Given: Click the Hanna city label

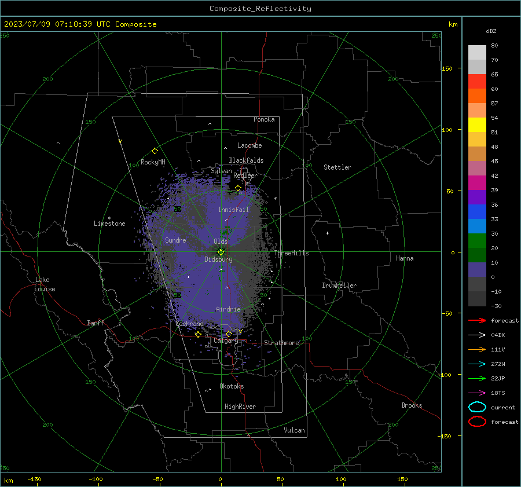Looking at the screenshot, I should [x=405, y=258].
